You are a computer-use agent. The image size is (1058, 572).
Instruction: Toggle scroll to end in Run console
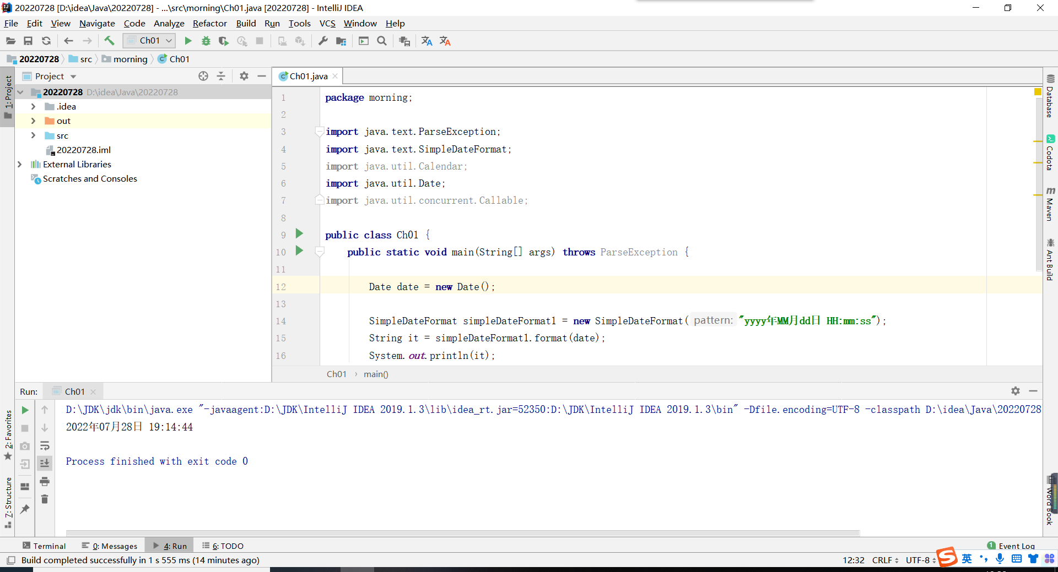45,463
